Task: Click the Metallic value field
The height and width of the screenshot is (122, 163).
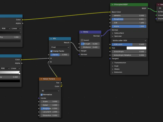Action: pyautogui.click(x=129, y=16)
